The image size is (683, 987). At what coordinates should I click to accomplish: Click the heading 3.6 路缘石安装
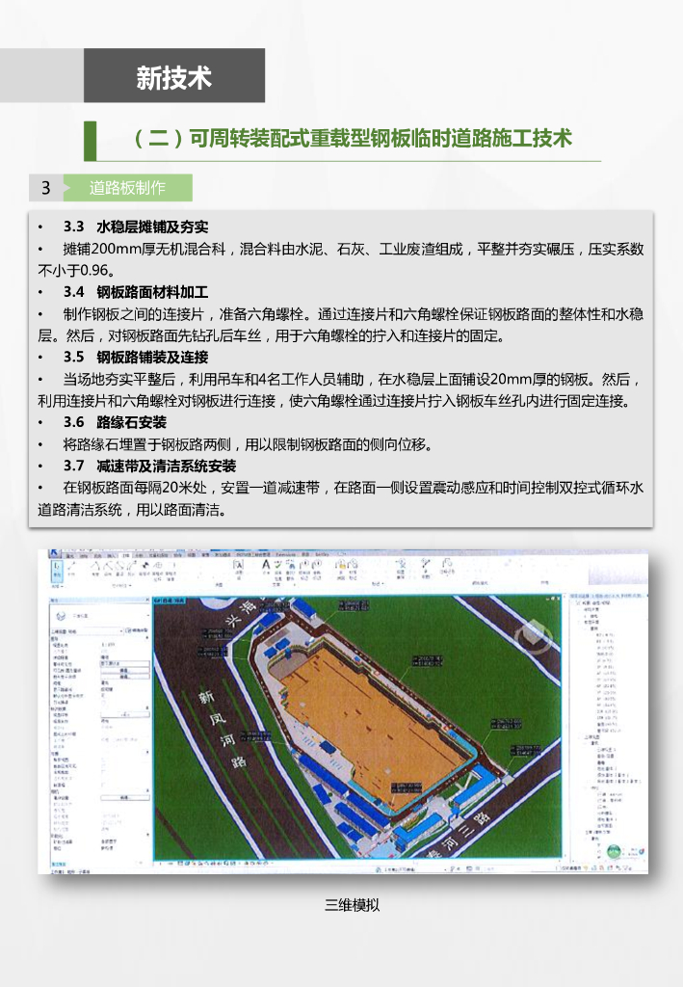115,422
